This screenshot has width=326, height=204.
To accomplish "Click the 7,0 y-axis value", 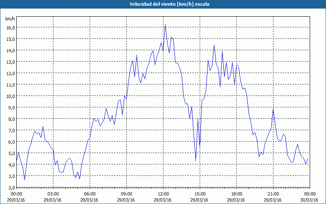I will [x=12, y=130].
